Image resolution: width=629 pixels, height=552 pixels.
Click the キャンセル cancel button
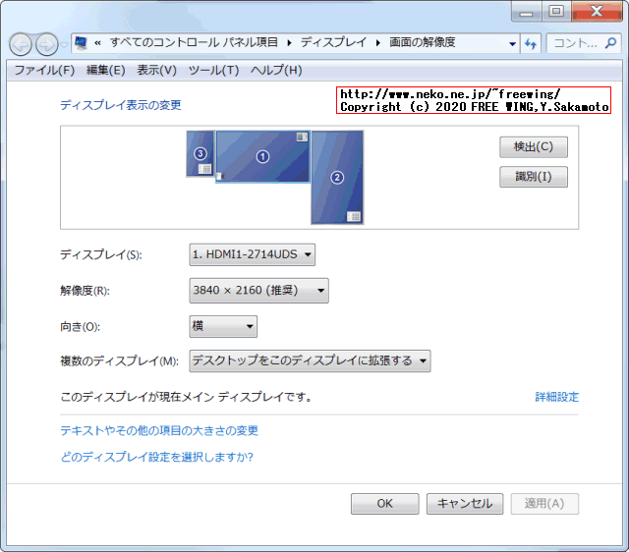coord(465,504)
